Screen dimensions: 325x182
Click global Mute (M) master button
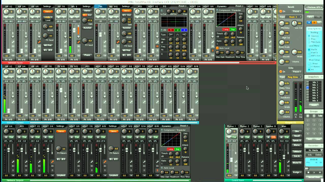[x=309, y=22]
